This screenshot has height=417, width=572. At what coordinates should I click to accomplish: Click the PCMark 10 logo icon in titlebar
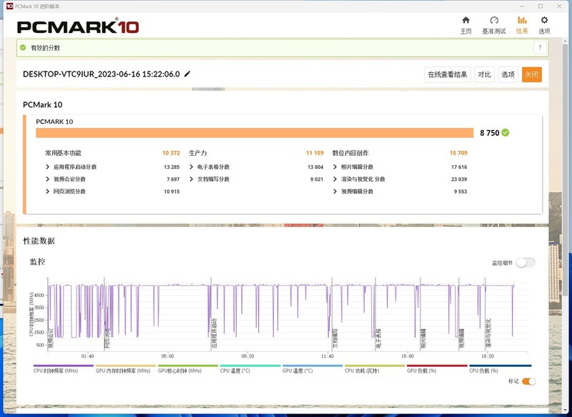[8, 6]
